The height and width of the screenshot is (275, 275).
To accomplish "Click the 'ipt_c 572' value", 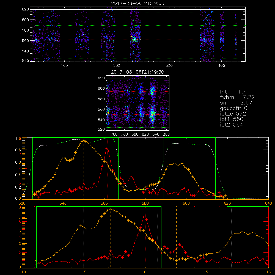I will (x=233, y=114).
